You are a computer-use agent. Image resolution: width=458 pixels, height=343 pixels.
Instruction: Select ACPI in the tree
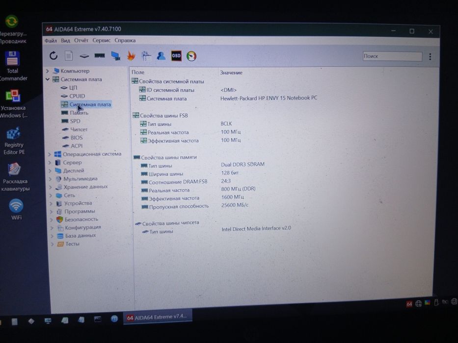pos(73,146)
